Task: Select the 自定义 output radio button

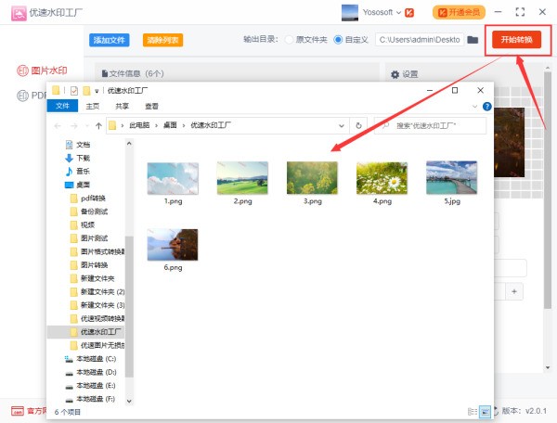Action: (x=339, y=40)
